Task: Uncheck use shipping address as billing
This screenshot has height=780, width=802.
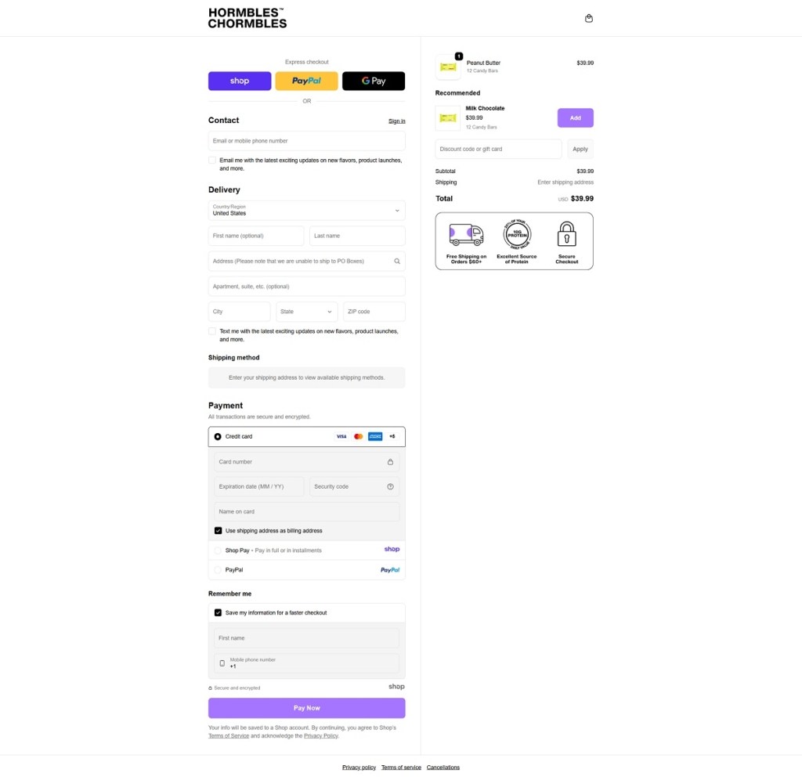Action: [x=219, y=531]
